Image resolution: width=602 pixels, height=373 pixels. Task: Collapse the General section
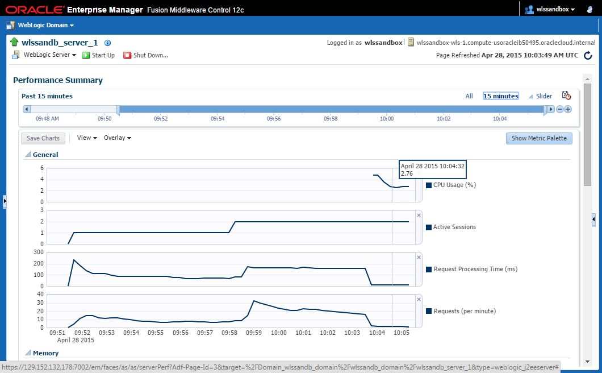27,155
